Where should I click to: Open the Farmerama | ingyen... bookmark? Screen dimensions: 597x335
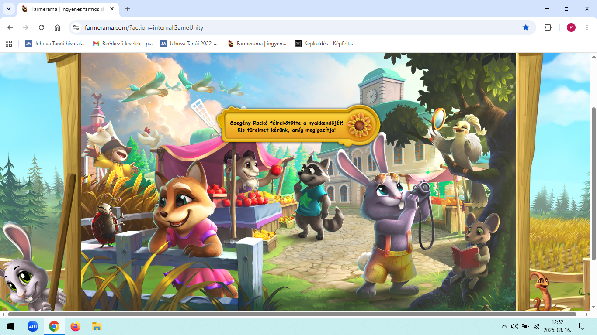257,44
